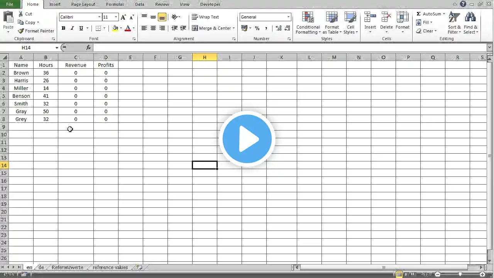This screenshot has width=494, height=278.
Task: Apply the yellow Fill Color
Action: 115,28
